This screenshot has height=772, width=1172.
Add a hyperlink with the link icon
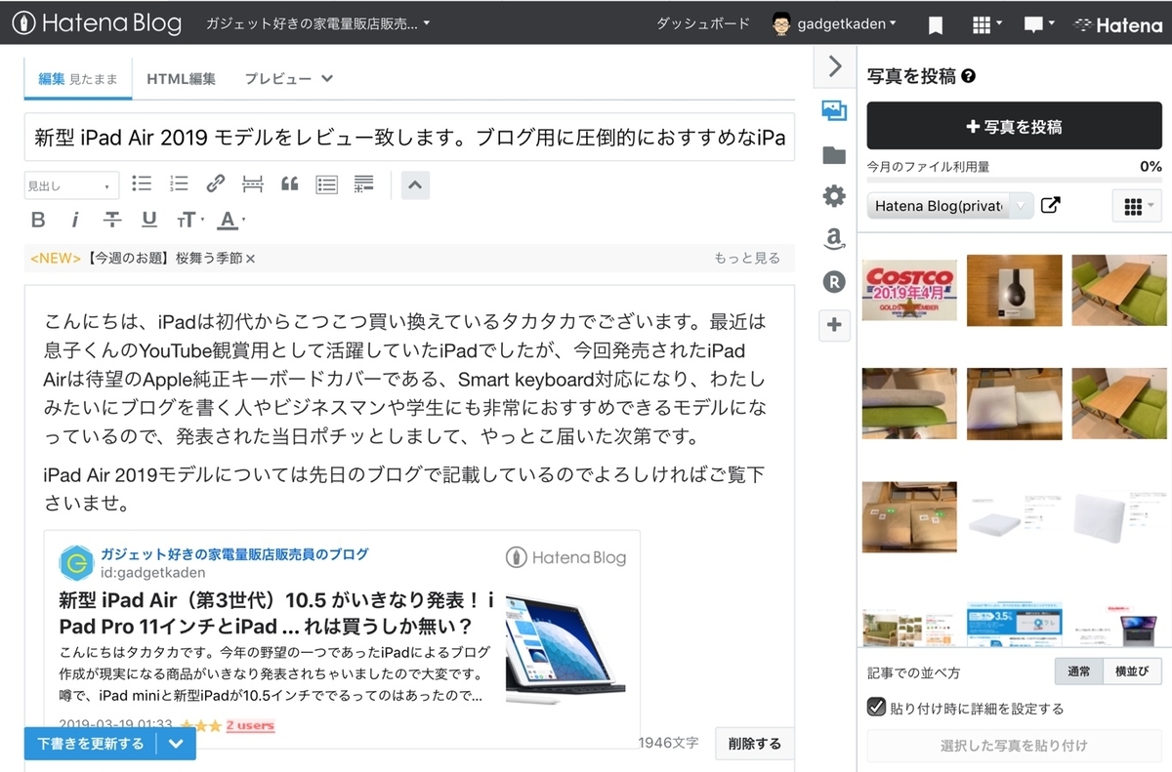click(216, 183)
